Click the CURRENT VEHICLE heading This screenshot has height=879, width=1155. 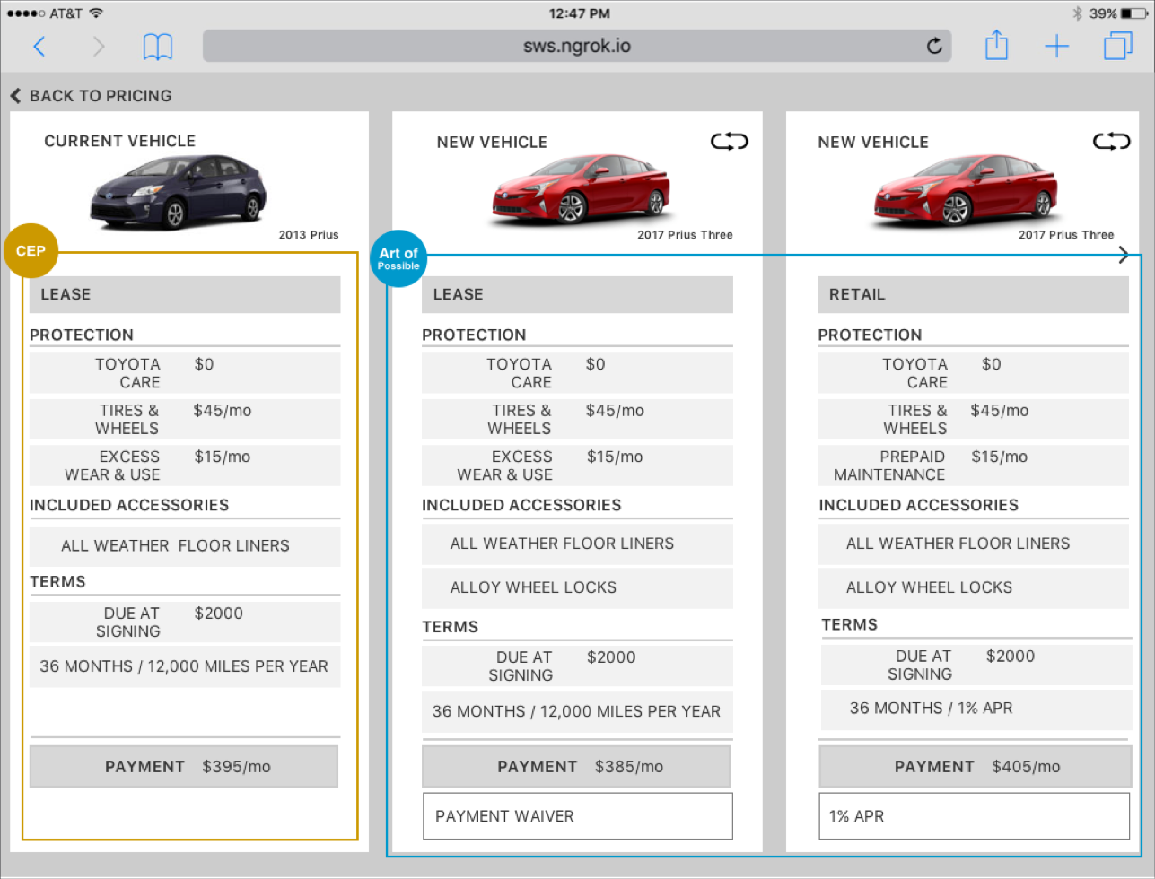tap(119, 141)
